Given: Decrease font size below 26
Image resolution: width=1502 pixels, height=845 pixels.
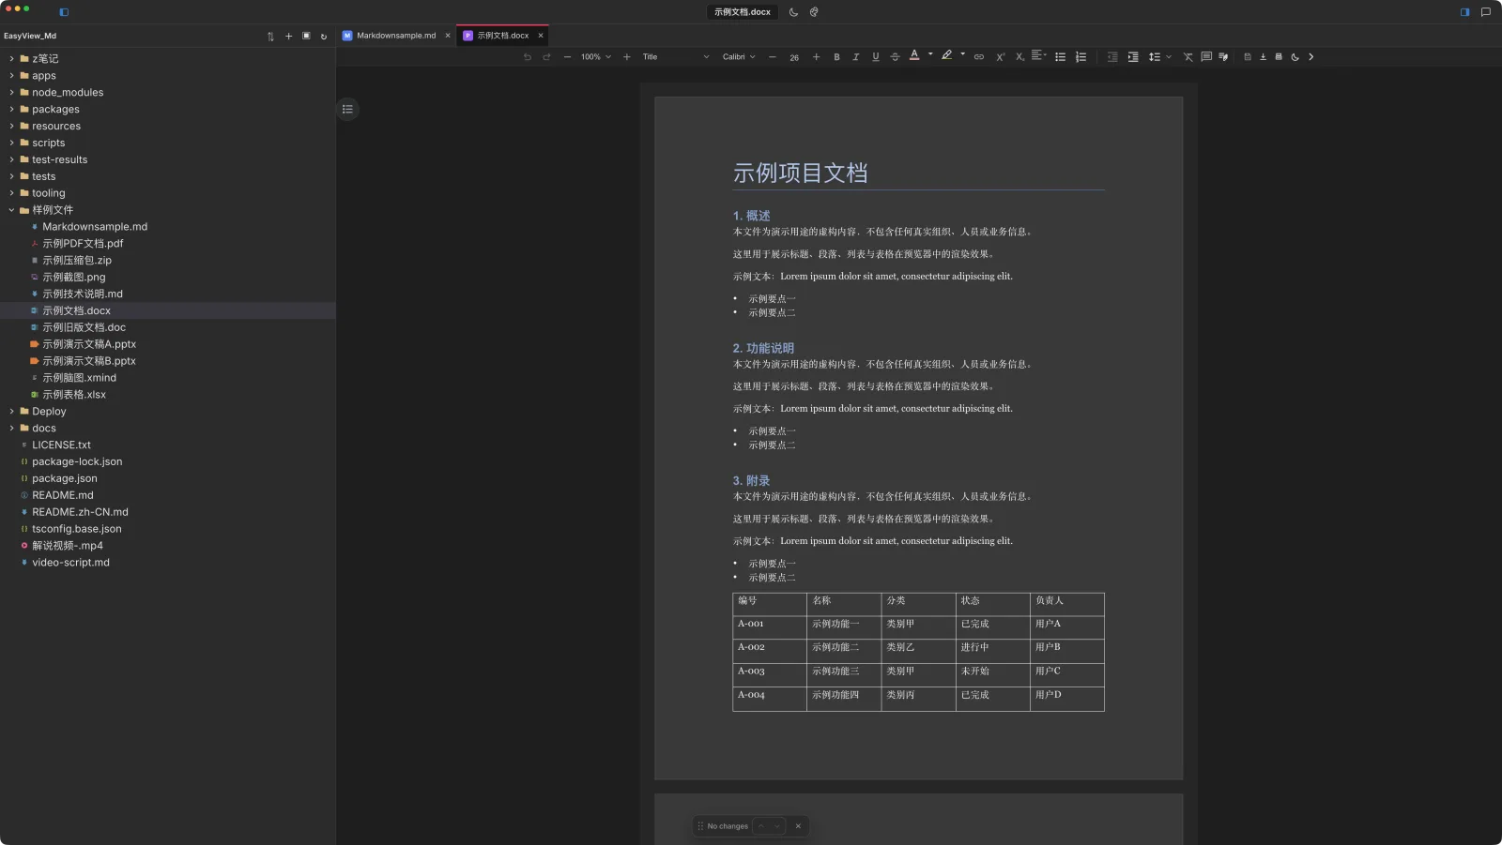Looking at the screenshot, I should [773, 57].
